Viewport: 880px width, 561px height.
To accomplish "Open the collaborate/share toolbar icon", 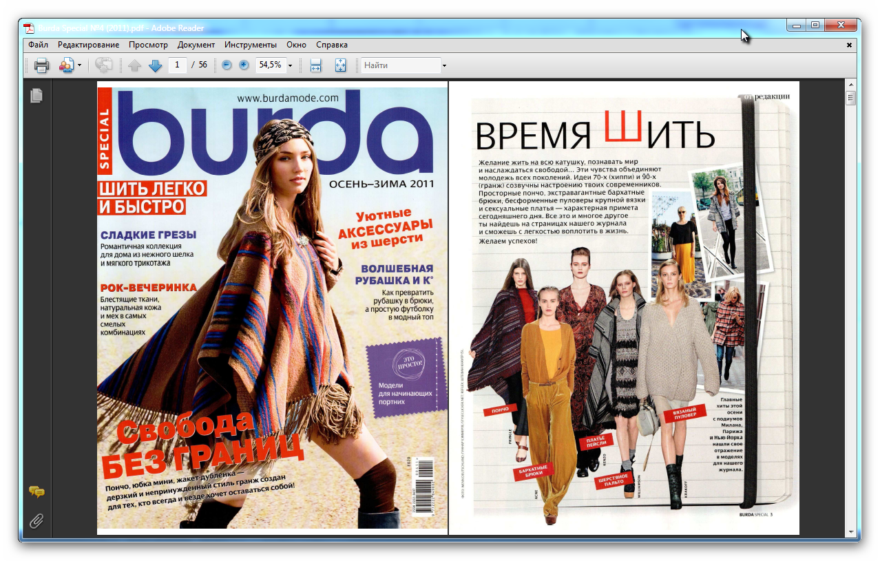I will tap(66, 65).
